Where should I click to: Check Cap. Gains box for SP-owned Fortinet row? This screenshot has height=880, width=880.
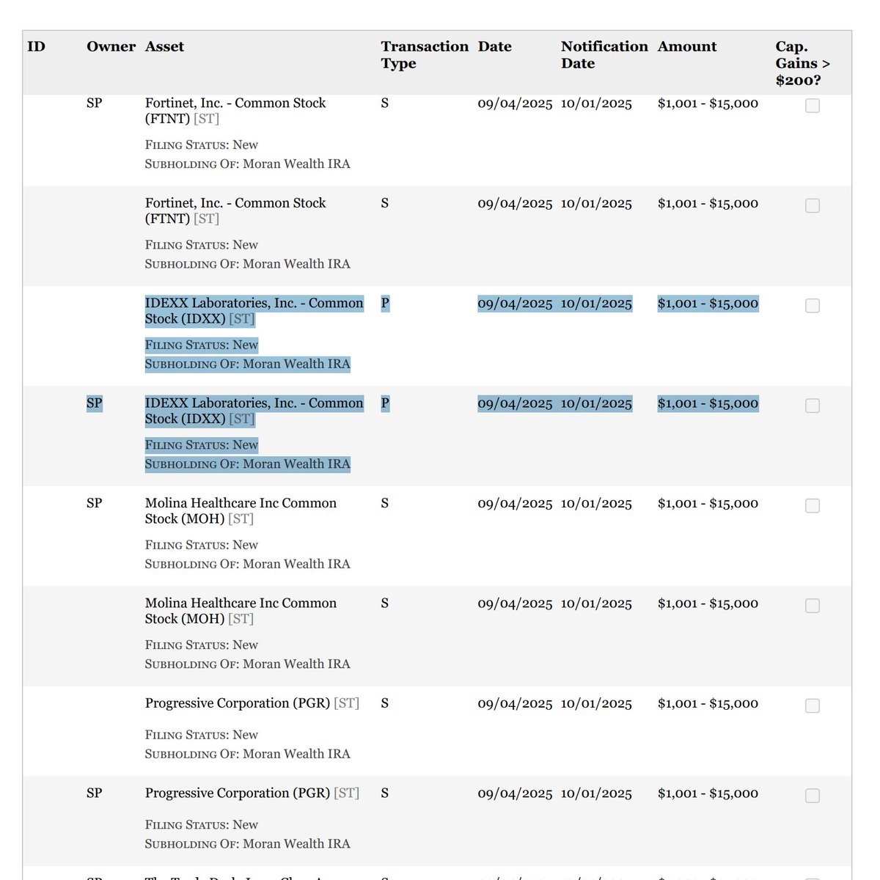pyautogui.click(x=812, y=106)
